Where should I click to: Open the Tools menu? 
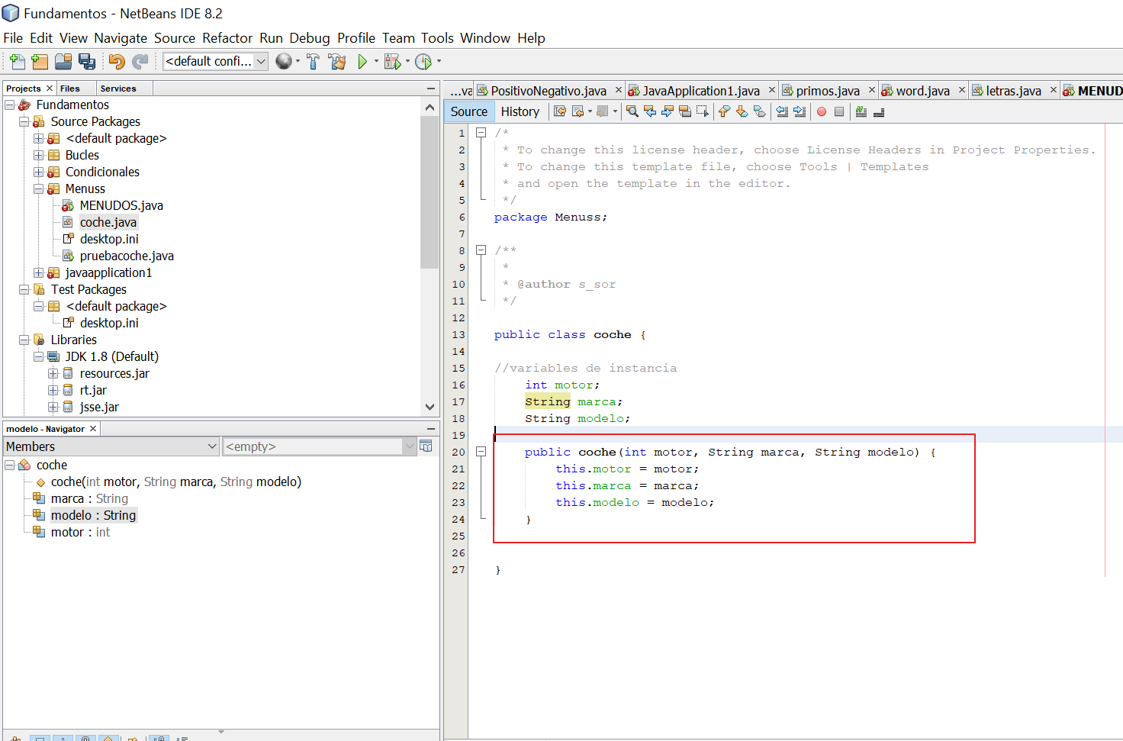pos(437,38)
